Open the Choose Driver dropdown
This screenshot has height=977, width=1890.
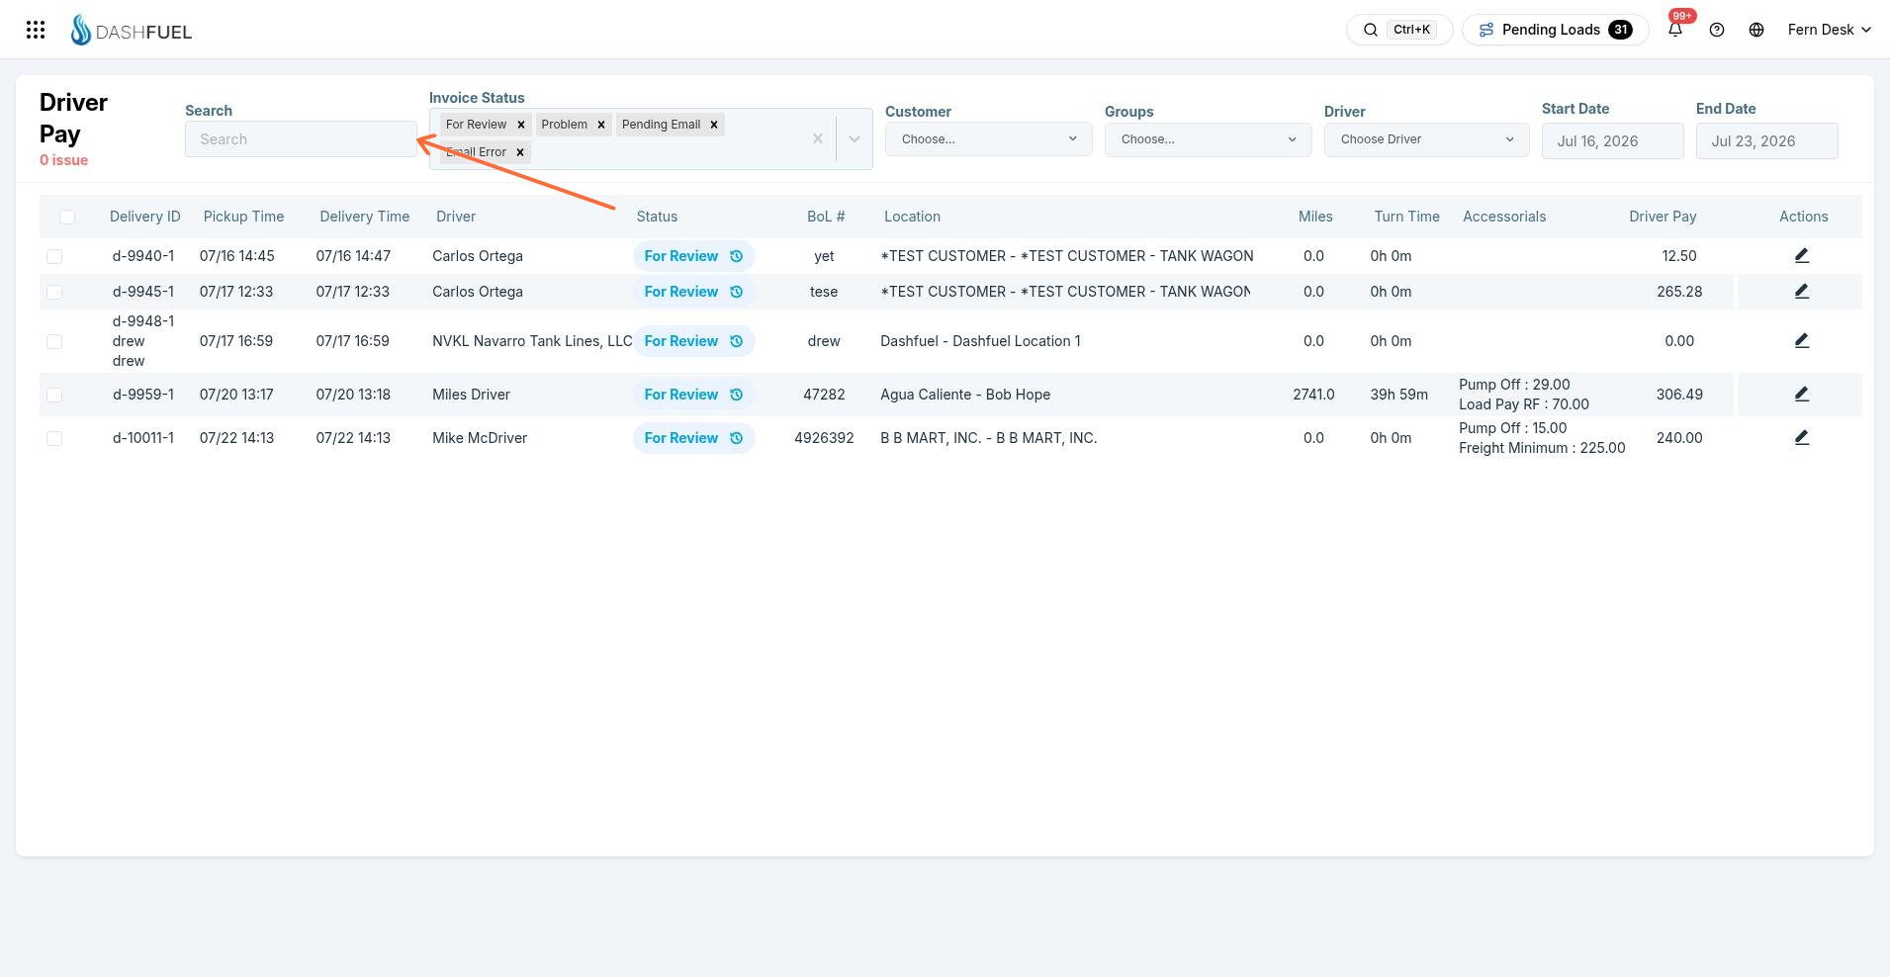[x=1427, y=139]
